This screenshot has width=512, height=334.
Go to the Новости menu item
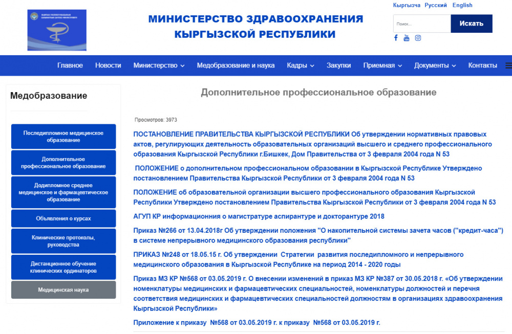point(108,65)
